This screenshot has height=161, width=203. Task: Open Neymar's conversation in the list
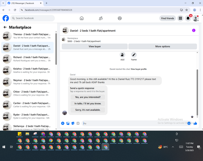point(28,82)
